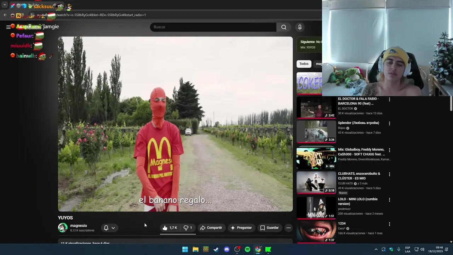The width and height of the screenshot is (453, 255).
Task: Click the Preguntar button
Action: coord(241,228)
